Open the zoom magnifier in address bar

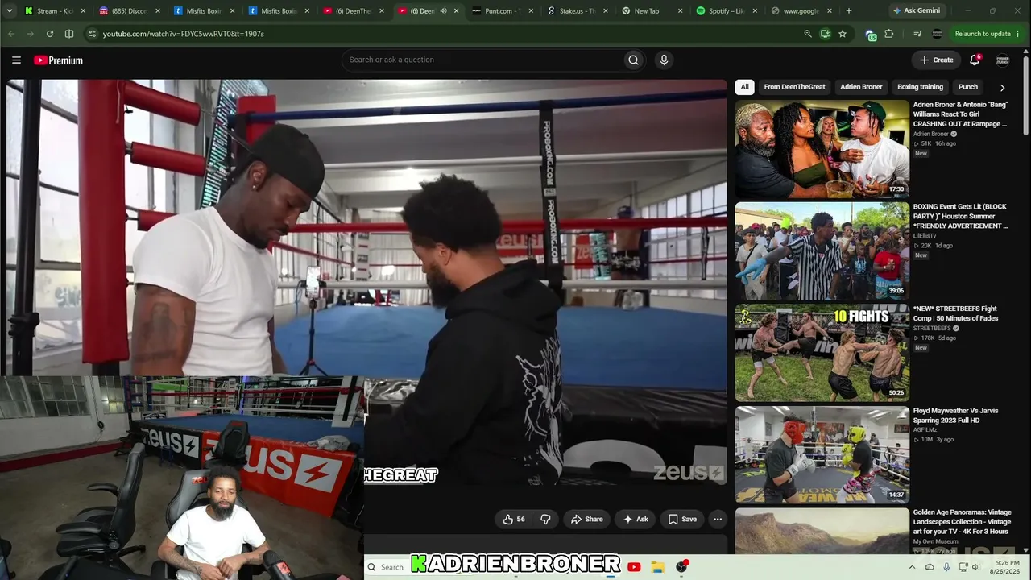808,34
